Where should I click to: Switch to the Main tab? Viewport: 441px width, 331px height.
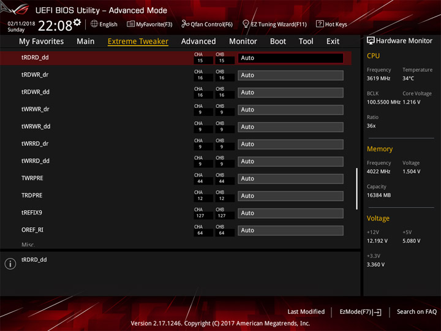click(86, 42)
